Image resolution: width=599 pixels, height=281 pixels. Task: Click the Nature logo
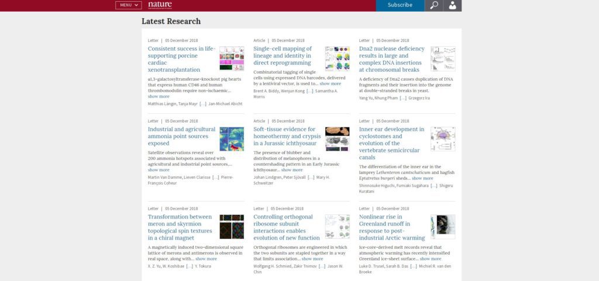click(160, 5)
